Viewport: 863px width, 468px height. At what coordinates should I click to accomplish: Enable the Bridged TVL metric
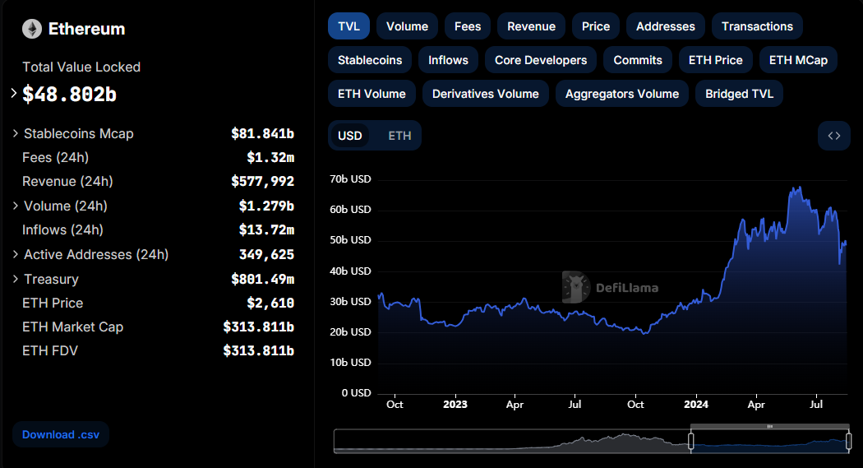point(740,94)
